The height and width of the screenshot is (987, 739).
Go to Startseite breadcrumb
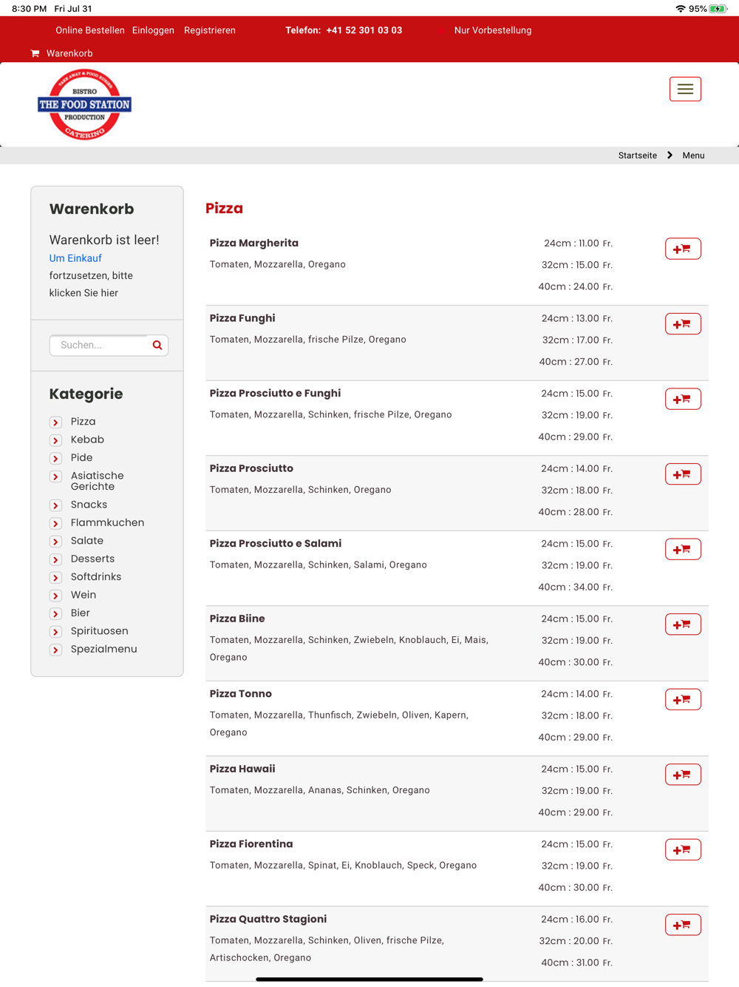[x=638, y=155]
